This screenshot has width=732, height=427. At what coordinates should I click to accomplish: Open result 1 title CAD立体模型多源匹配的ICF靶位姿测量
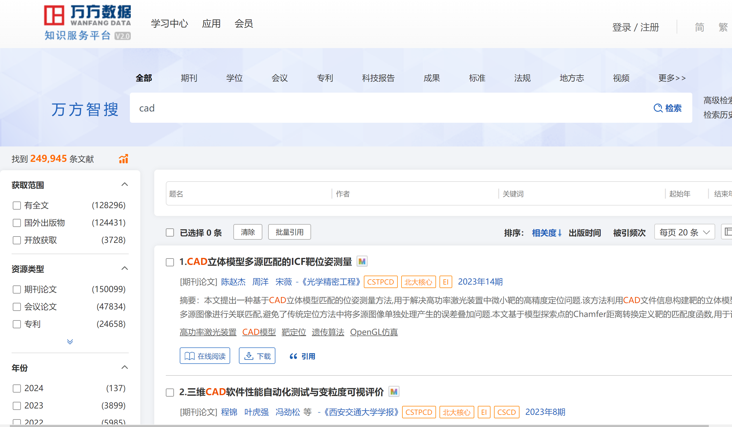pos(266,262)
